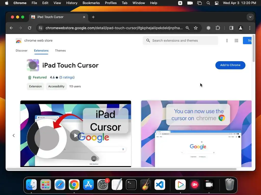Open web store more options dots
This screenshot has width=261, height=195.
[x=227, y=40]
